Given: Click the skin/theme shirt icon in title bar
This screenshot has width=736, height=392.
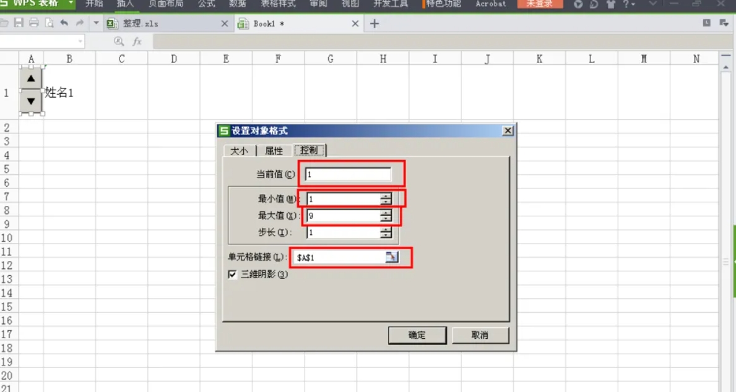Looking at the screenshot, I should [x=611, y=4].
